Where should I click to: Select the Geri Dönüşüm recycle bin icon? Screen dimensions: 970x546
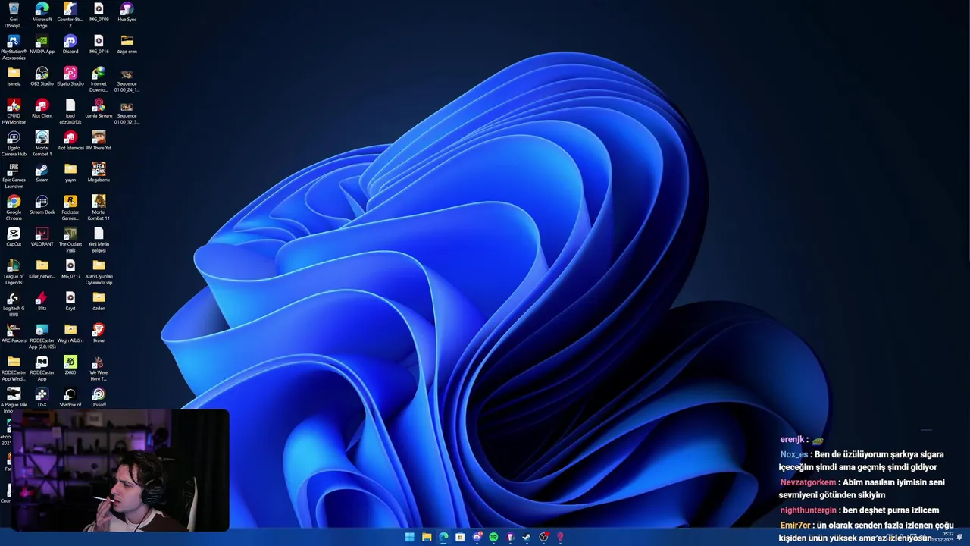[14, 14]
